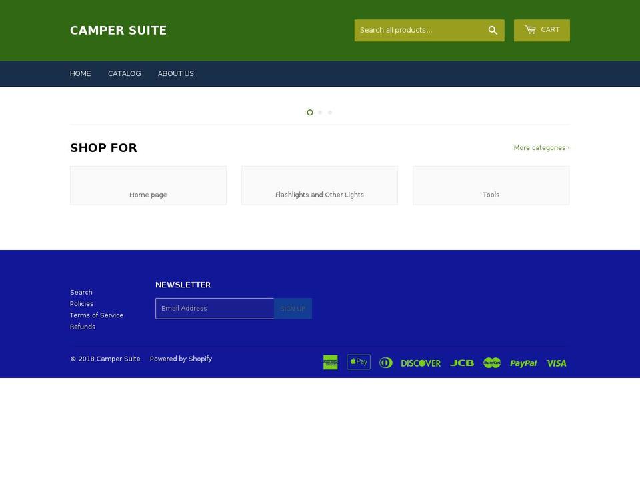Screen dimensions: 640x480
Task: Click the MasterCard payment icon
Action: pos(492,363)
